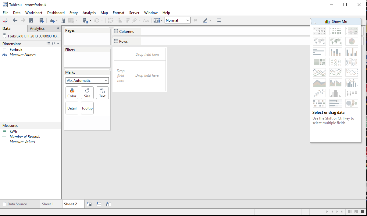Click the Size button on Marks card
The height and width of the screenshot is (216, 367).
(x=87, y=93)
